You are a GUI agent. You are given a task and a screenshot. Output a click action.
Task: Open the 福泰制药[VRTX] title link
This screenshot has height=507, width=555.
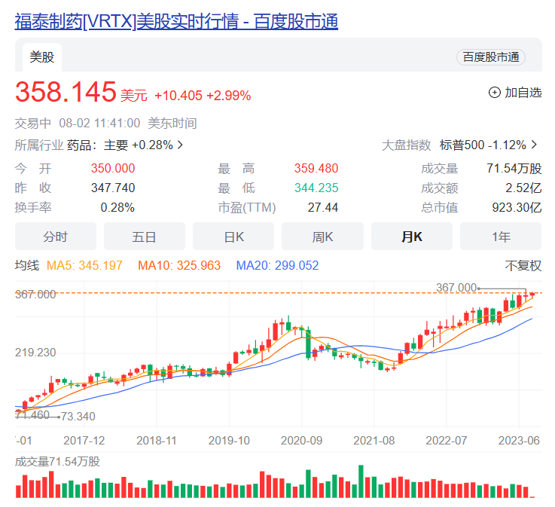point(176,21)
